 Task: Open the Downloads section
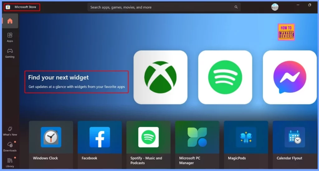point(10,147)
